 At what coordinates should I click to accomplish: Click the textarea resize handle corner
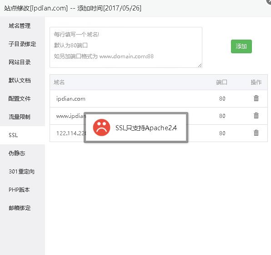click(x=200, y=66)
